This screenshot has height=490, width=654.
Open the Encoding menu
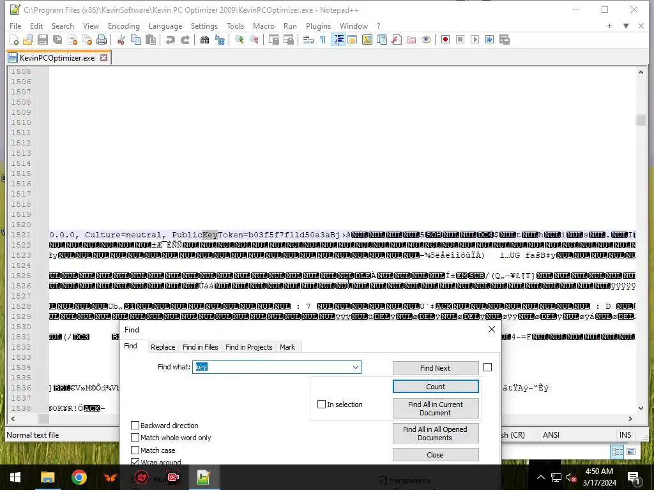click(x=123, y=26)
